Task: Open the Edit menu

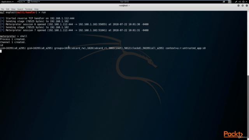Action: click(7, 9)
